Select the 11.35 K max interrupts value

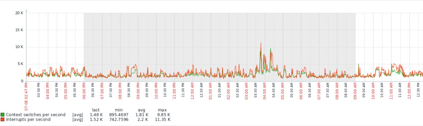click(163, 119)
